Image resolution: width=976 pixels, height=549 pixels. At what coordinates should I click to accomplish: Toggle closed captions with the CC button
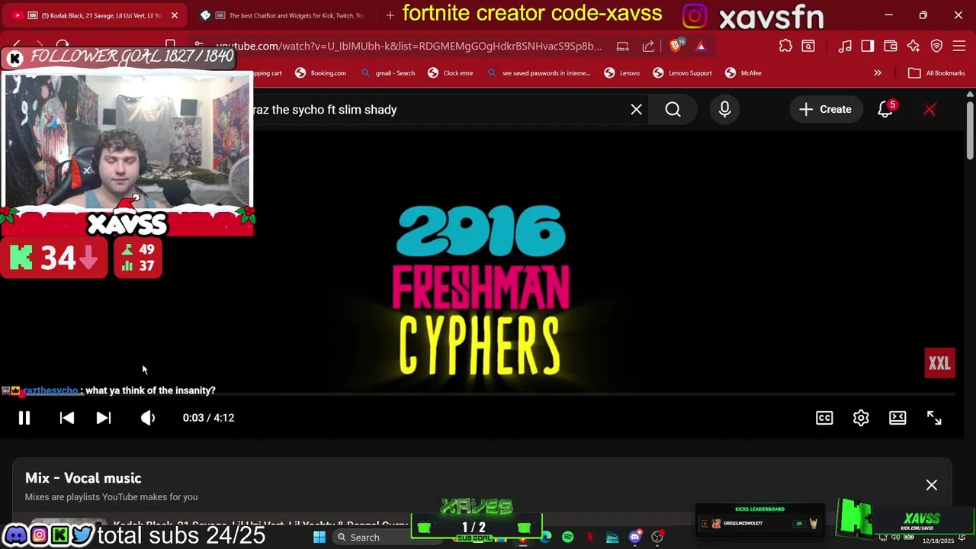[824, 418]
